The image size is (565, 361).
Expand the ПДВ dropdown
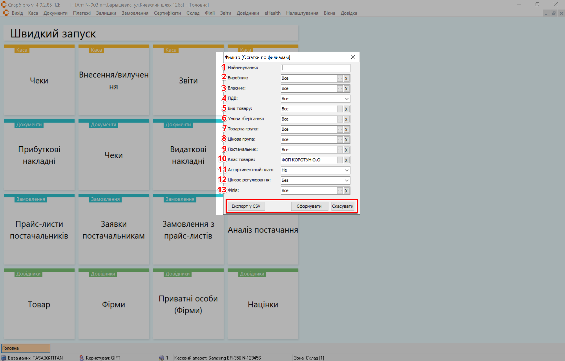point(346,99)
